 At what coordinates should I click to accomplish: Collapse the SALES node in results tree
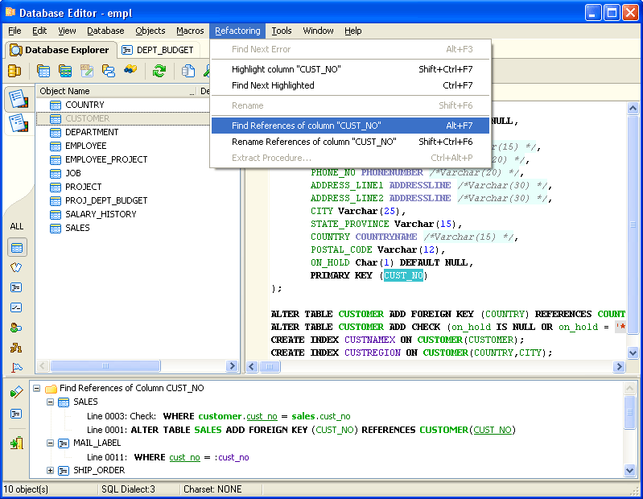click(x=51, y=402)
